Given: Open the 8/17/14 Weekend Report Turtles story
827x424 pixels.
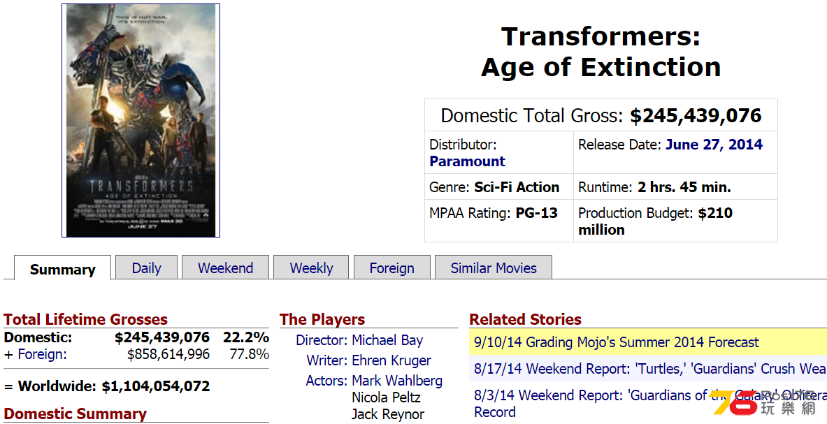Looking at the screenshot, I should pos(650,369).
